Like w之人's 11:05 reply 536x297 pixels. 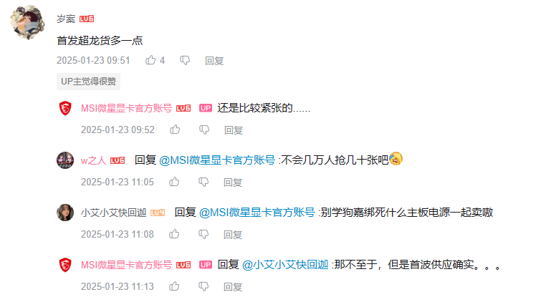[174, 182]
